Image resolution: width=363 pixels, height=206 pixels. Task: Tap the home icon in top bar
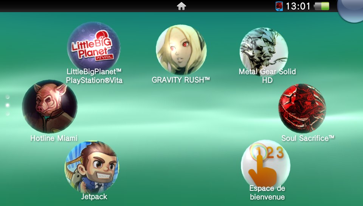click(181, 6)
